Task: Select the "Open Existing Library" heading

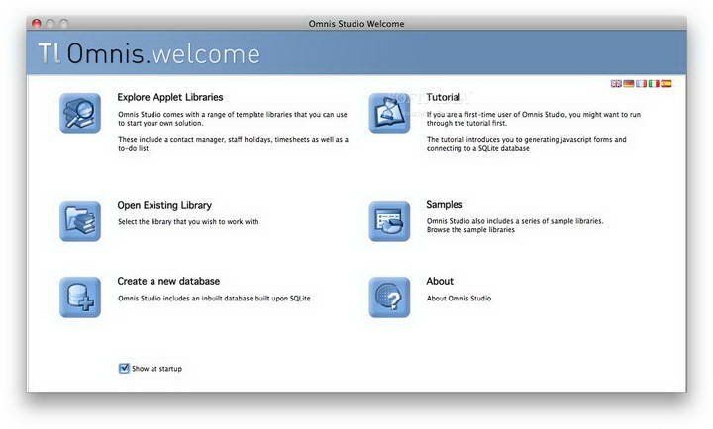Action: coord(164,205)
